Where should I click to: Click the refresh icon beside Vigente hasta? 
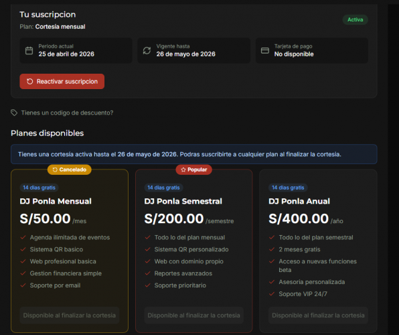pyautogui.click(x=147, y=50)
